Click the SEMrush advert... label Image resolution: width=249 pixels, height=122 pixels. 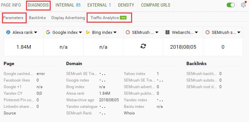click(139, 87)
